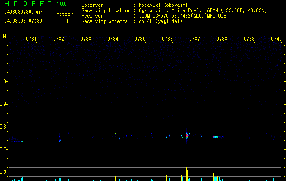This screenshot has height=181, width=286.
Task: Click the 0.8 kHz frequency axis label
Action: [x=4, y=127]
